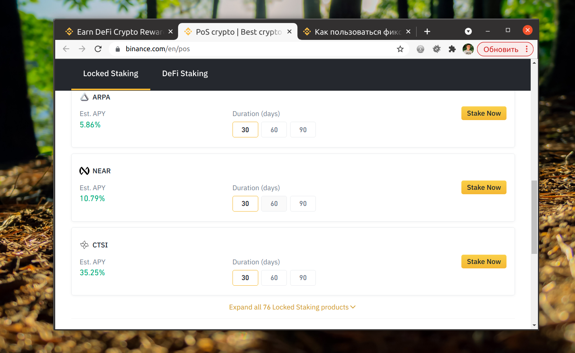Click the CTSI coin name
Screen dimensions: 575x353
tap(100, 245)
